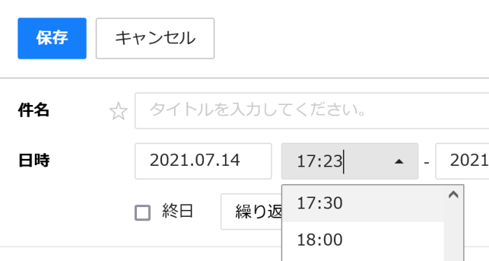Click the 日時 field label
The width and height of the screenshot is (489, 261).
(x=34, y=161)
